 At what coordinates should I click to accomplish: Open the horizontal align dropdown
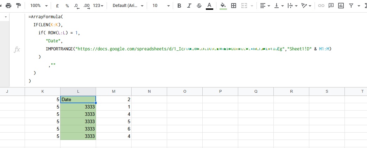click(x=265, y=6)
